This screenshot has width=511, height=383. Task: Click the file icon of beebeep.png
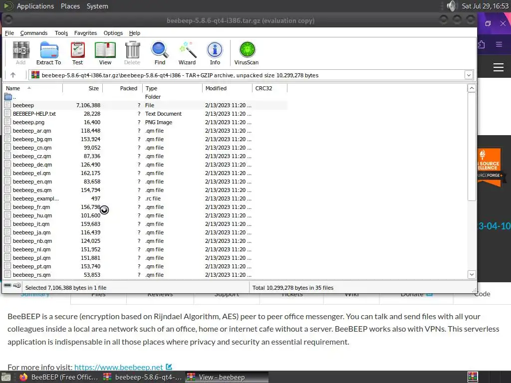click(x=7, y=122)
